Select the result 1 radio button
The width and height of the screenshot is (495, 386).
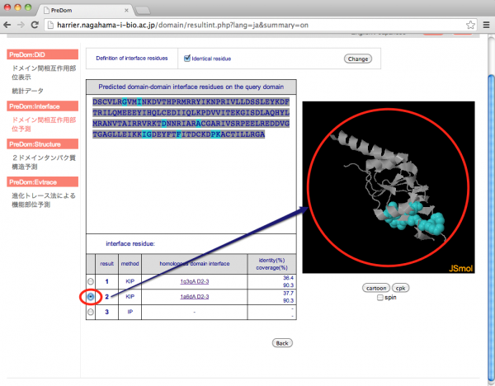[91, 282]
